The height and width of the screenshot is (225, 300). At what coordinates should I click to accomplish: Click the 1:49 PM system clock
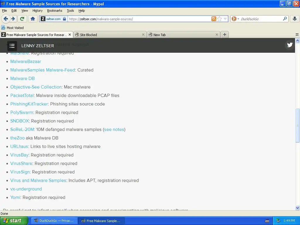[x=289, y=221]
